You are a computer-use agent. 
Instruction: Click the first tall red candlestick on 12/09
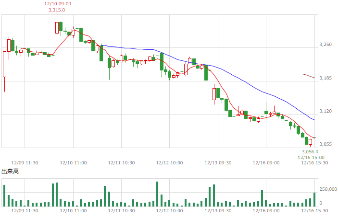pyautogui.click(x=4, y=64)
